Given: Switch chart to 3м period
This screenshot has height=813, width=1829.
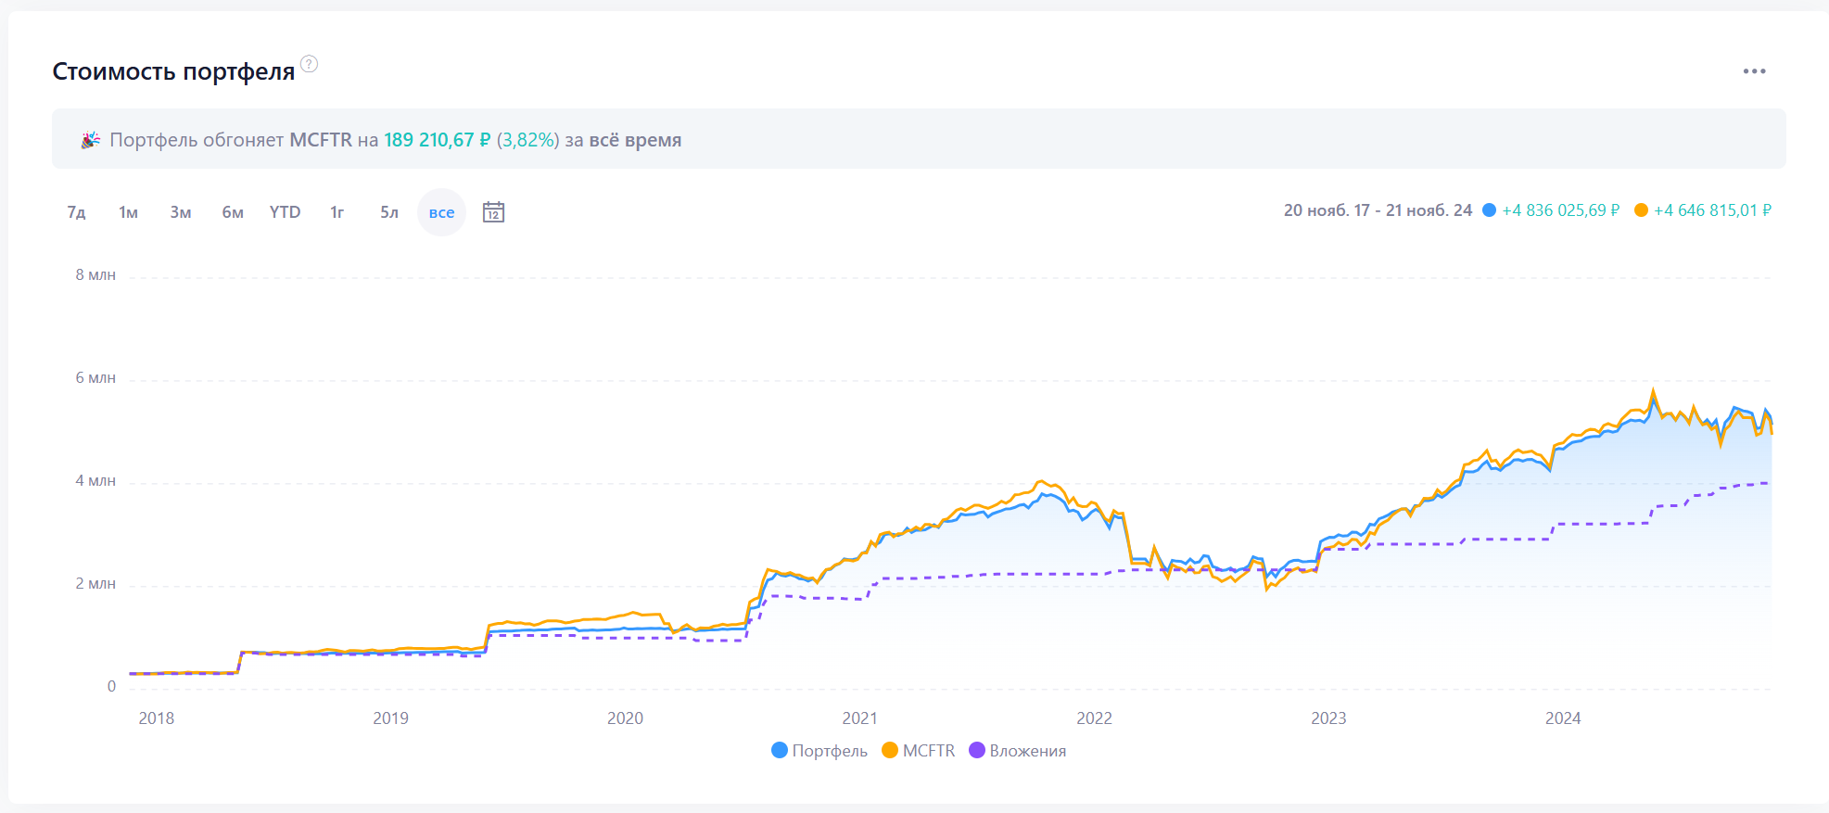Looking at the screenshot, I should coord(181,212).
